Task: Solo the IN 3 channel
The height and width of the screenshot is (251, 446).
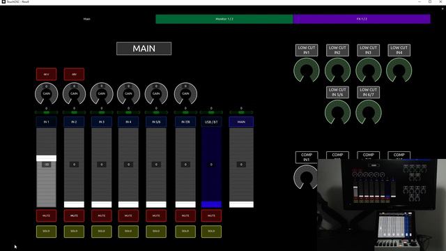Action: tap(102, 231)
